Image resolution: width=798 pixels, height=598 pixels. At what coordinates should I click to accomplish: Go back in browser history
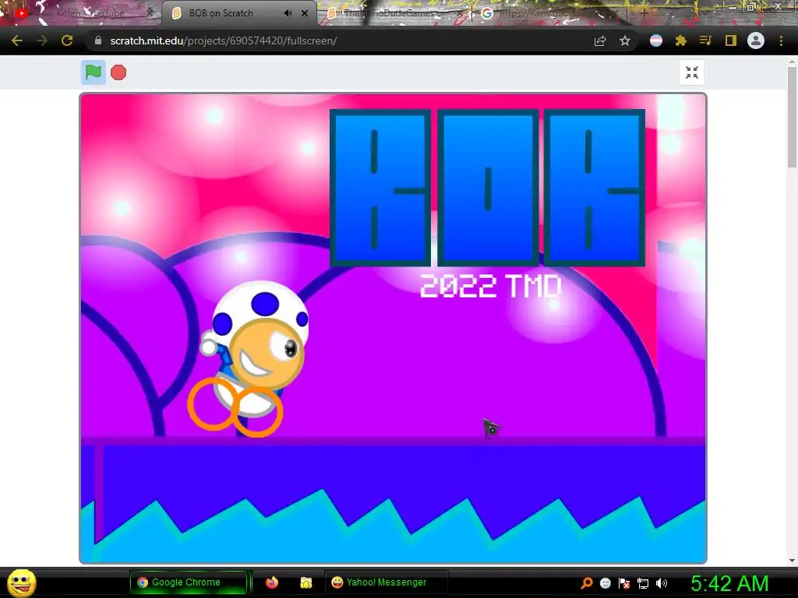17,40
